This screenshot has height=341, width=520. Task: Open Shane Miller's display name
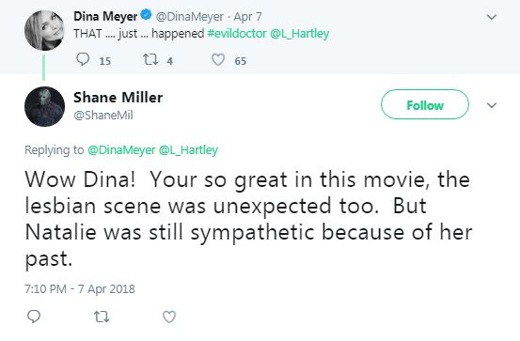pyautogui.click(x=118, y=98)
